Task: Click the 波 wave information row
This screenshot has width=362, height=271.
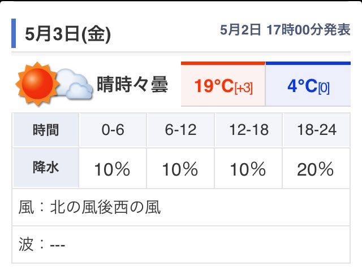Action: point(181,244)
